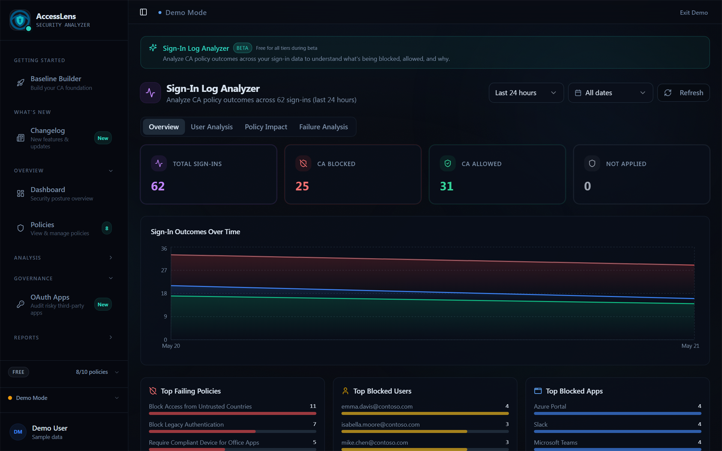Toggle sidebar panel icon in header
Screen dimensions: 722x451
(143, 12)
